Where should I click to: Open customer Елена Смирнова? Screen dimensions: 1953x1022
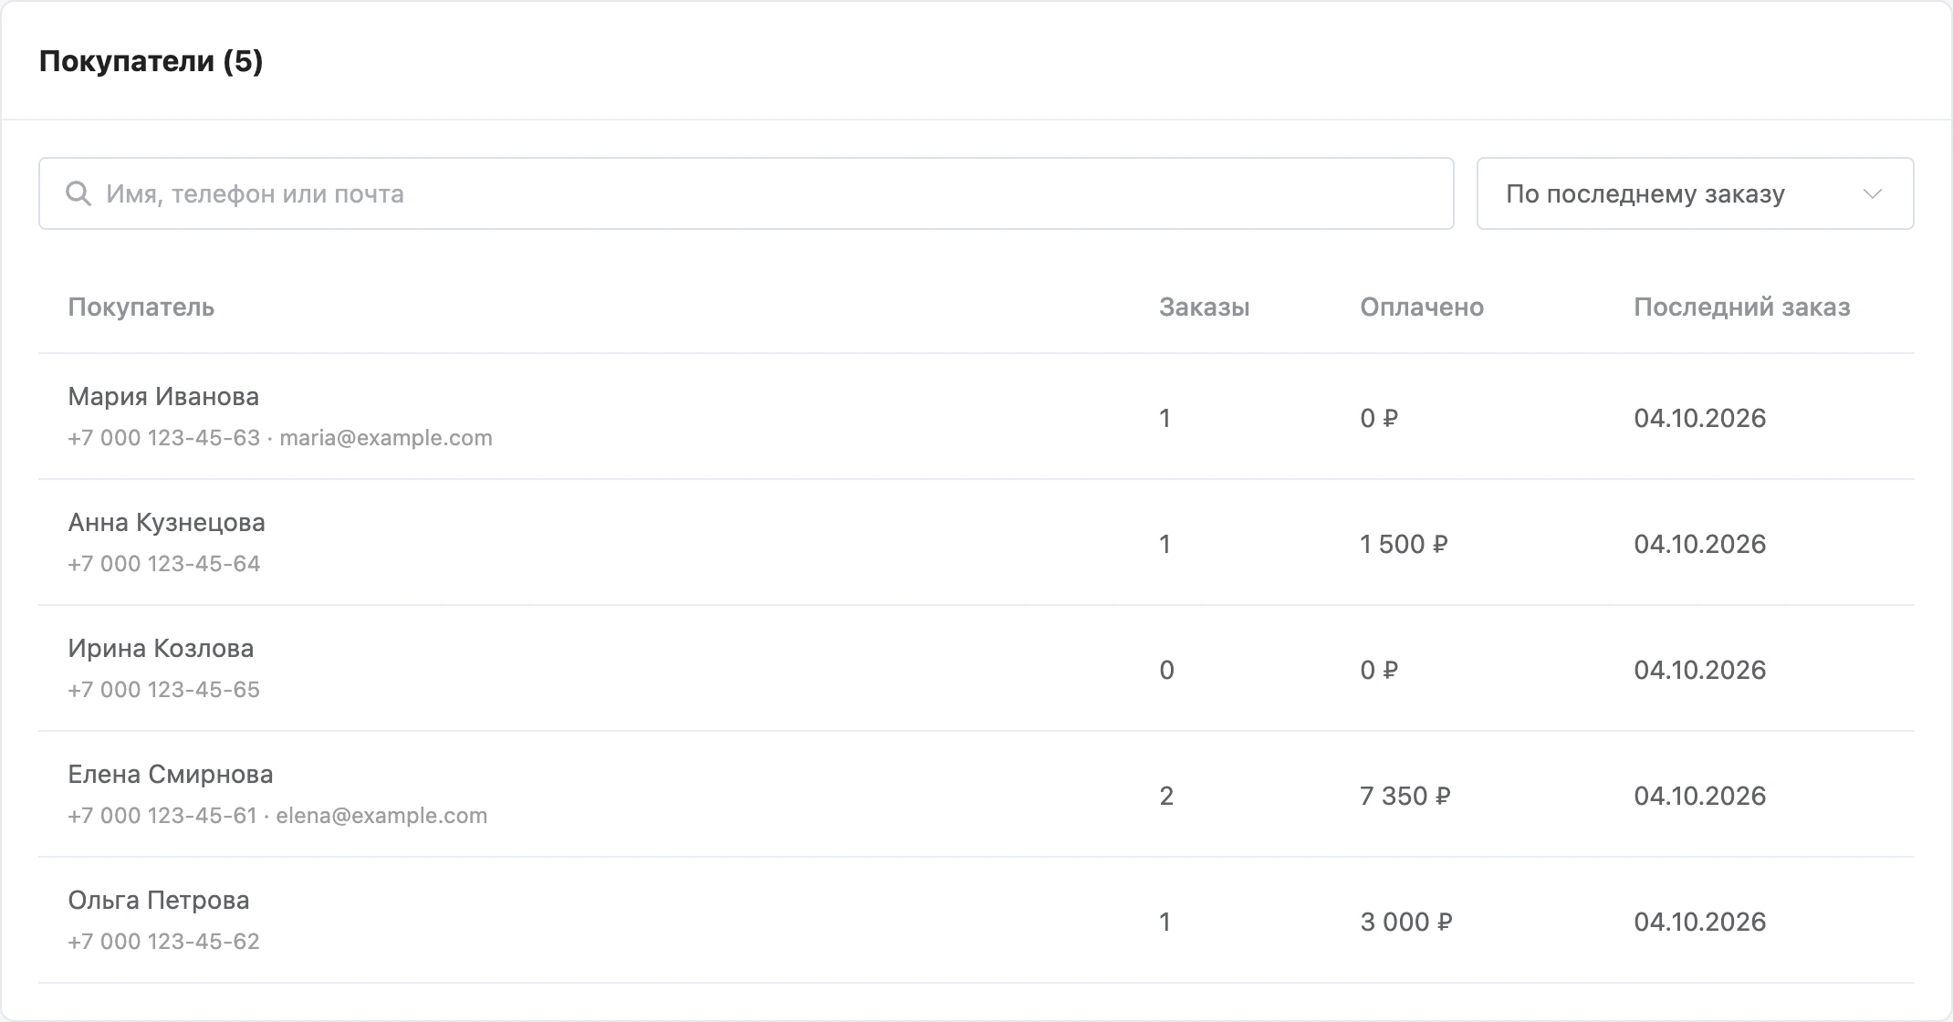(x=976, y=794)
